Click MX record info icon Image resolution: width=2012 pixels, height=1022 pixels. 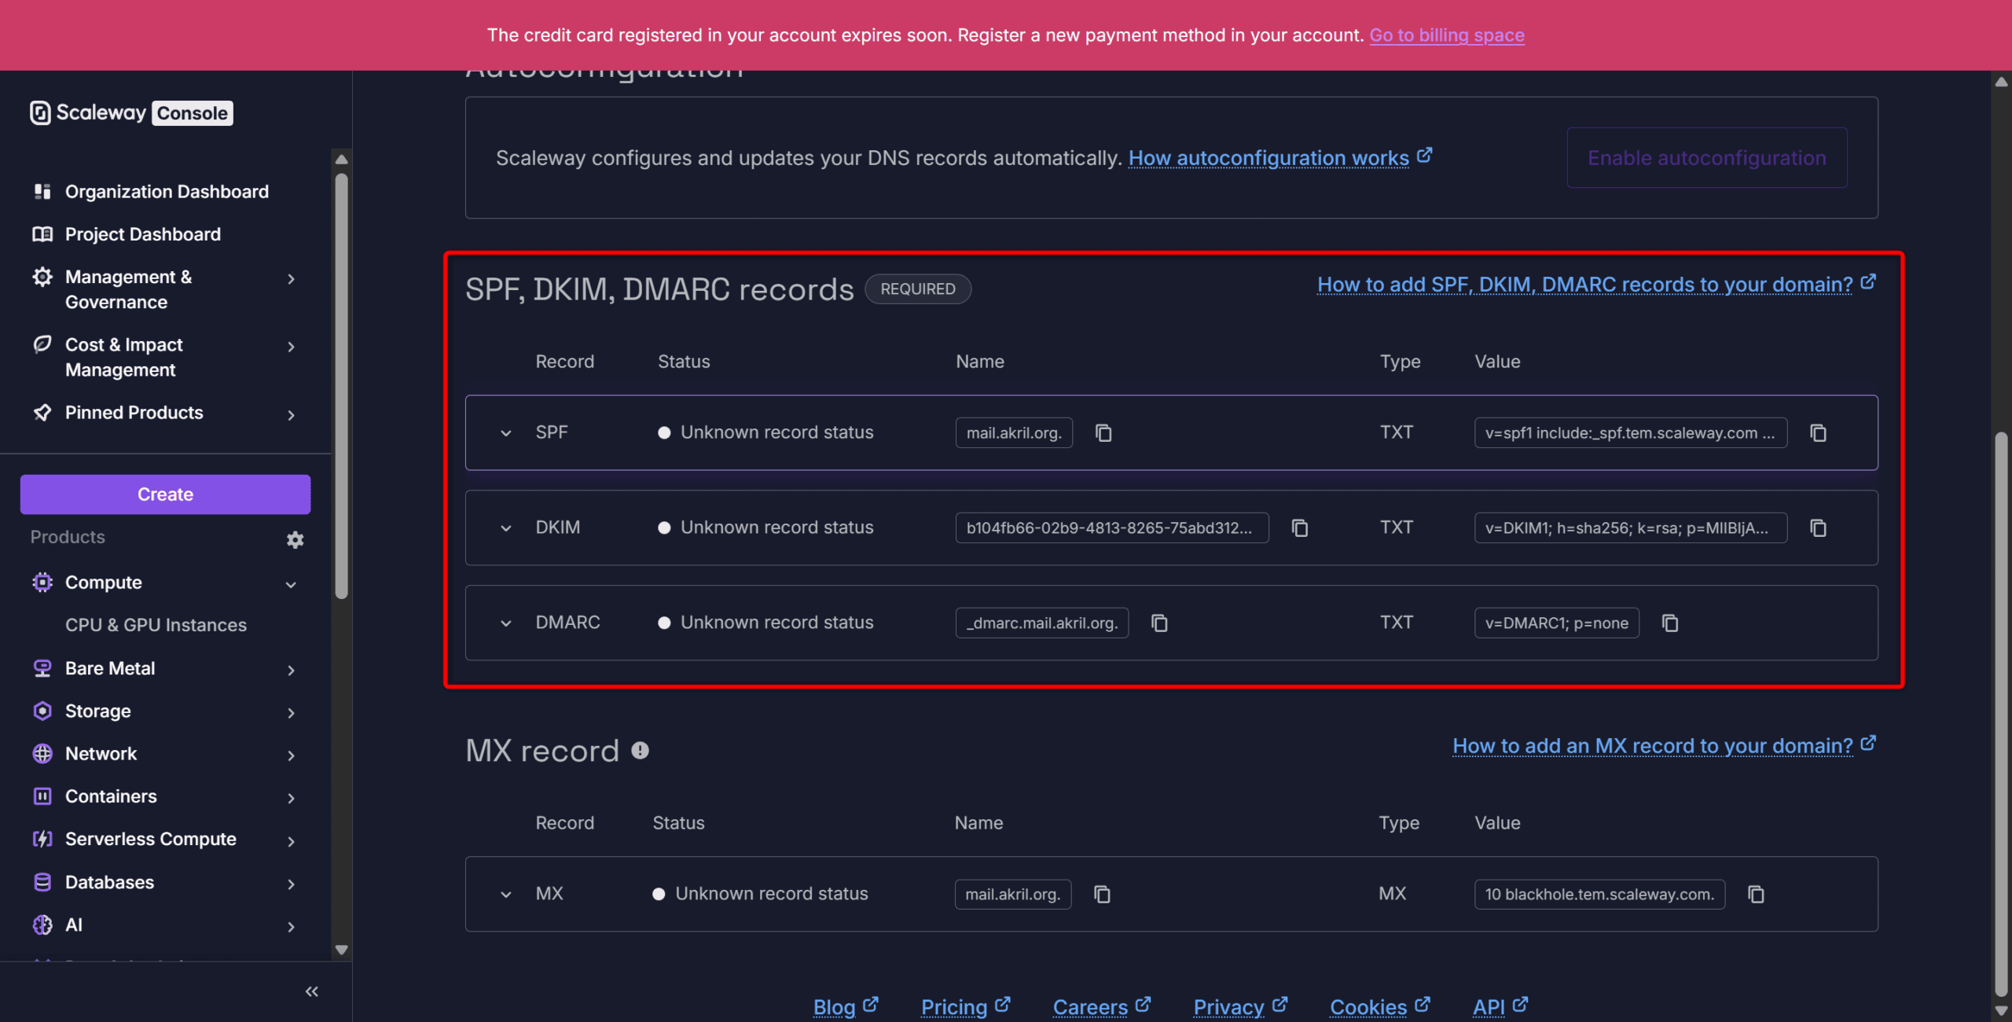(x=641, y=751)
